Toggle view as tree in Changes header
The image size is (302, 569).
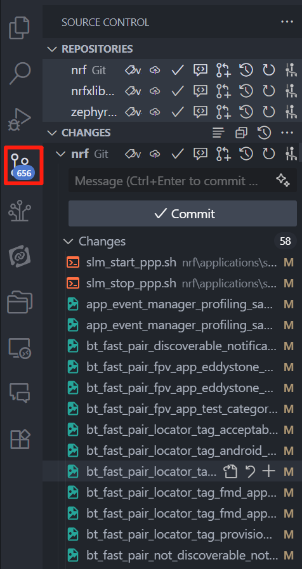click(218, 133)
